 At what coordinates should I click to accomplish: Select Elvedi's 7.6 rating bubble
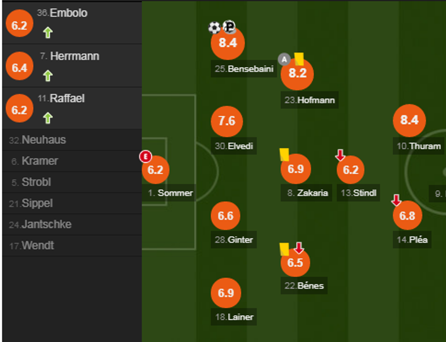[x=227, y=121]
